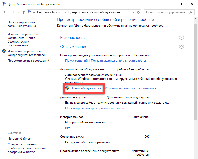Click 'Все диски работают нормально.' text
The width and height of the screenshot is (198, 159).
click(x=88, y=142)
